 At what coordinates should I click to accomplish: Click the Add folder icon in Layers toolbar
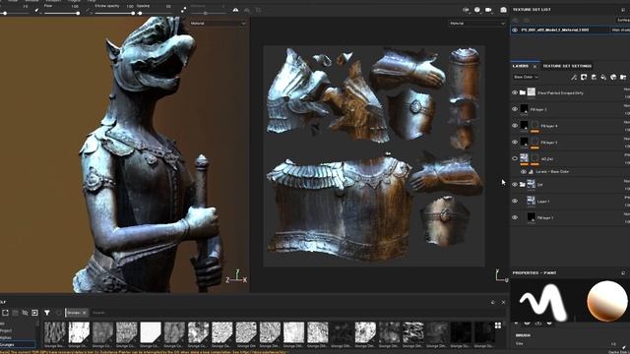point(623,77)
